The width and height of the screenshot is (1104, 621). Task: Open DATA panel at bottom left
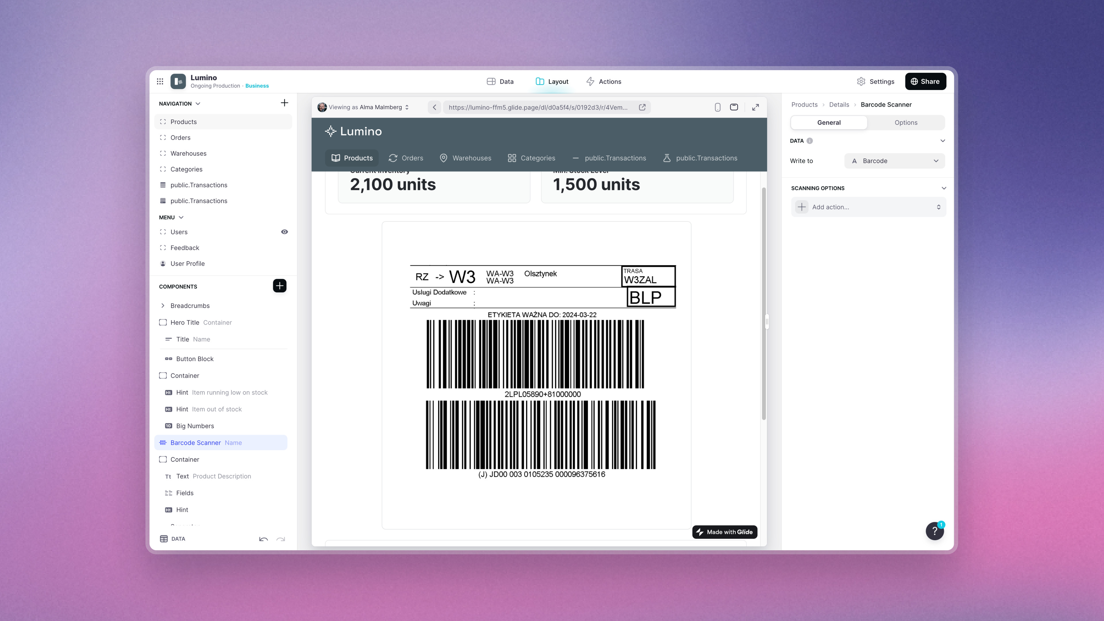[172, 539]
